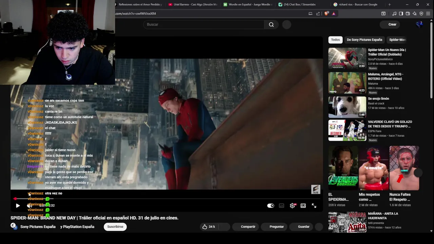Open the EL SPIDERMA... Avengers Doomsday short
The width and height of the screenshot is (434, 244).
(343, 168)
